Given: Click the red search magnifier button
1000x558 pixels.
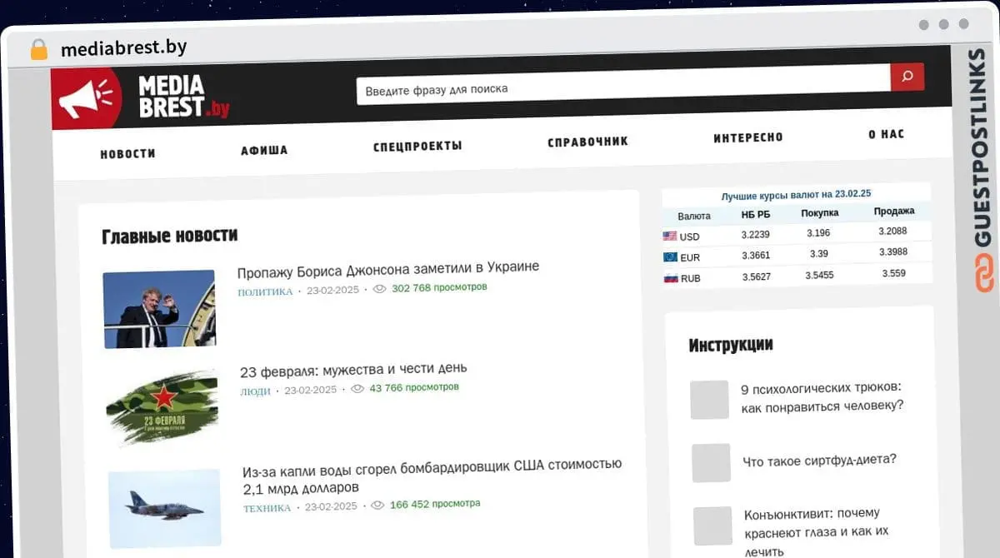Looking at the screenshot, I should click(907, 77).
